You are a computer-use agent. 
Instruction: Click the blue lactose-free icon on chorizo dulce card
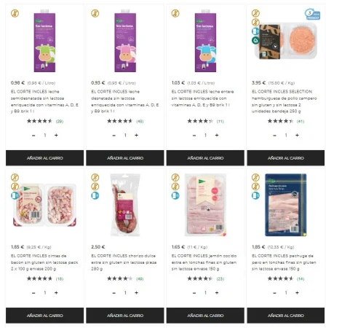[x=95, y=195]
